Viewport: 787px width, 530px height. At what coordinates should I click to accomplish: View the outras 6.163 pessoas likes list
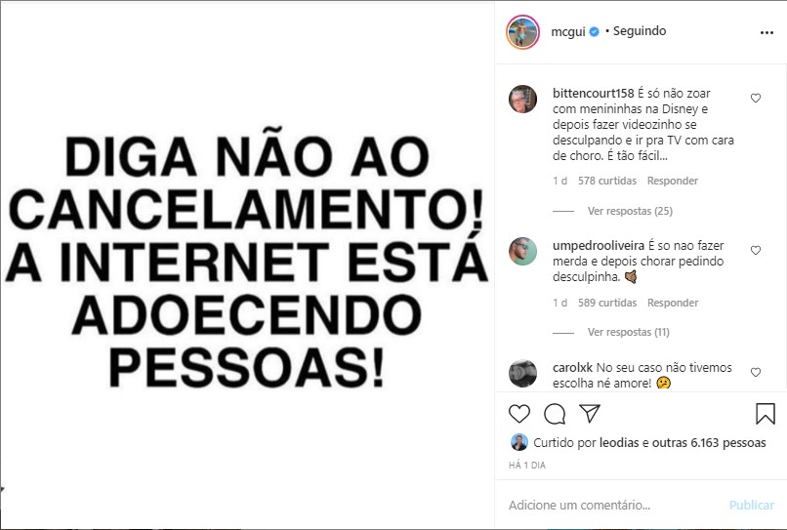709,443
